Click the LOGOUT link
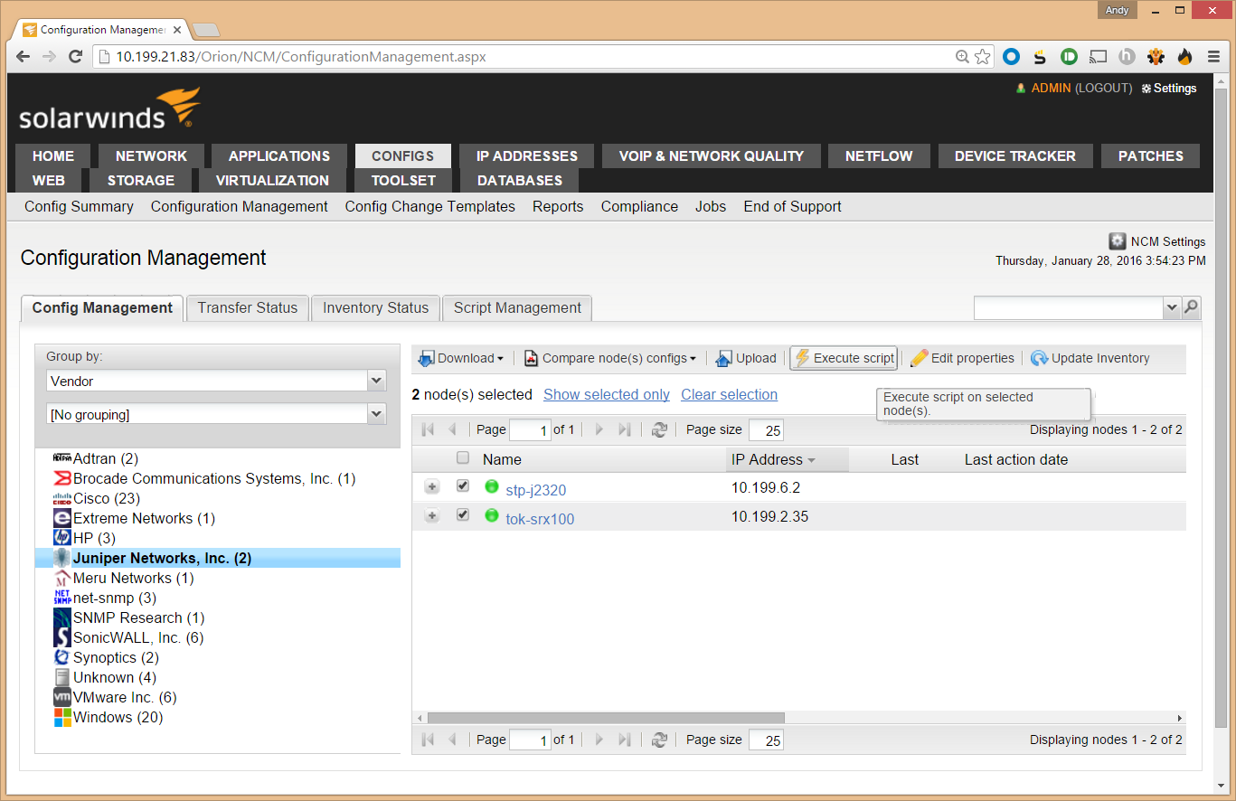 click(1104, 89)
